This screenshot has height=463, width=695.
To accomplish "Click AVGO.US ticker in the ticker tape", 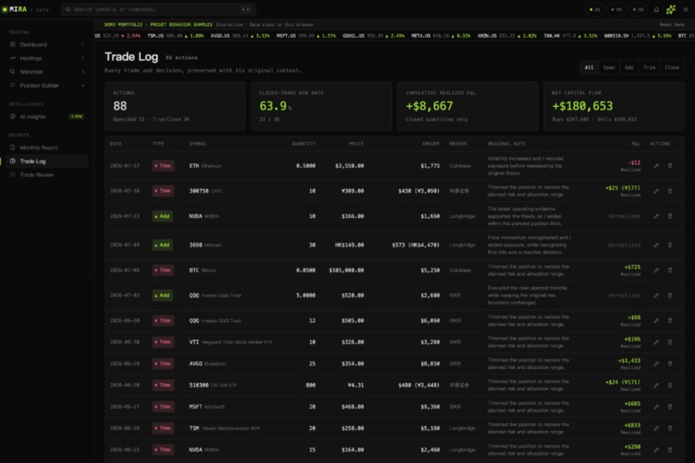I will click(240, 36).
